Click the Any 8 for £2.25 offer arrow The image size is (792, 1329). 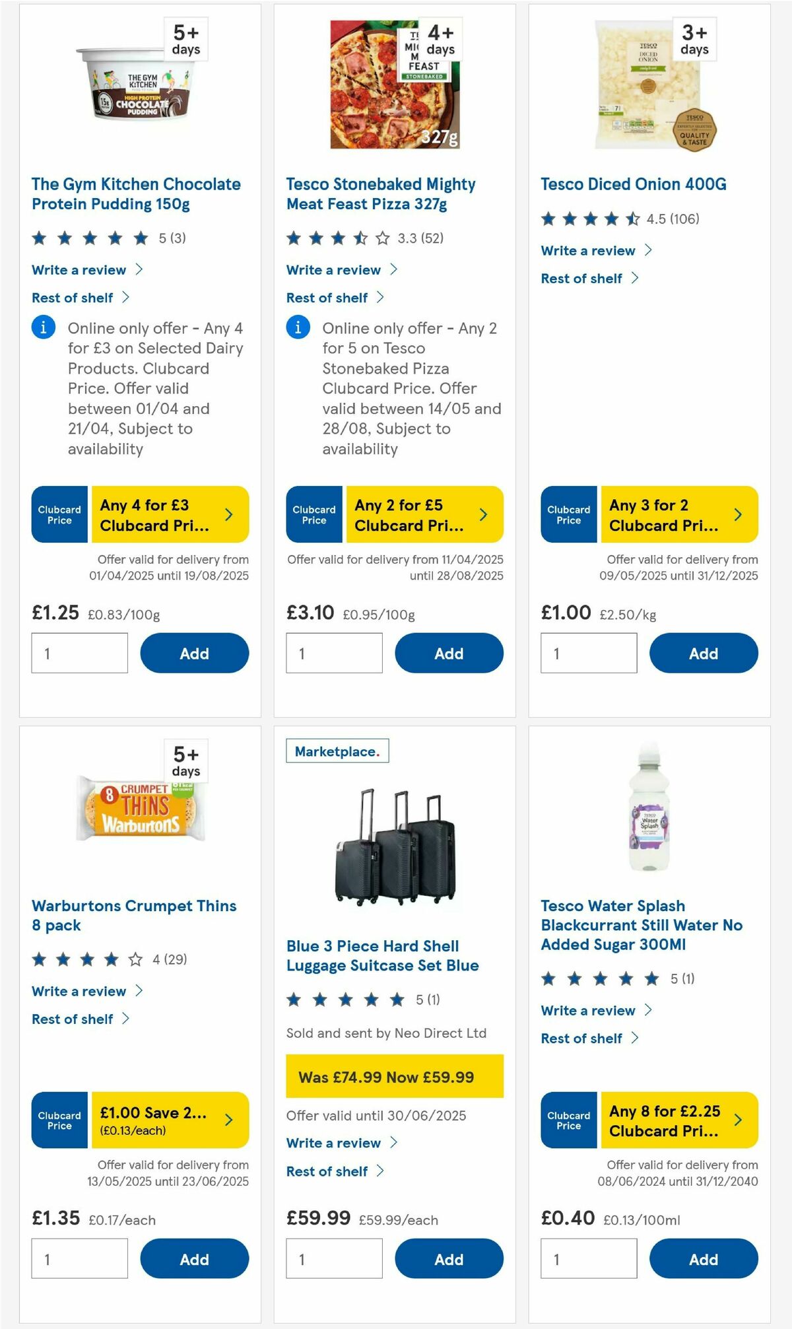[739, 1120]
